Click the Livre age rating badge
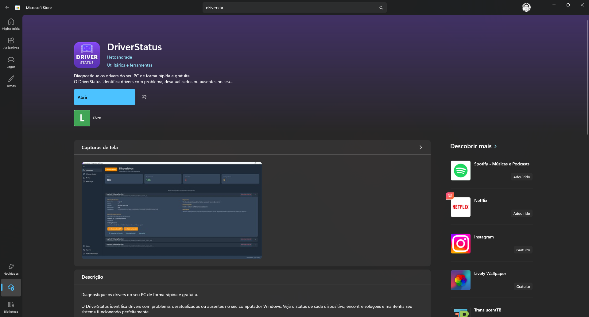The height and width of the screenshot is (317, 589). [x=82, y=118]
